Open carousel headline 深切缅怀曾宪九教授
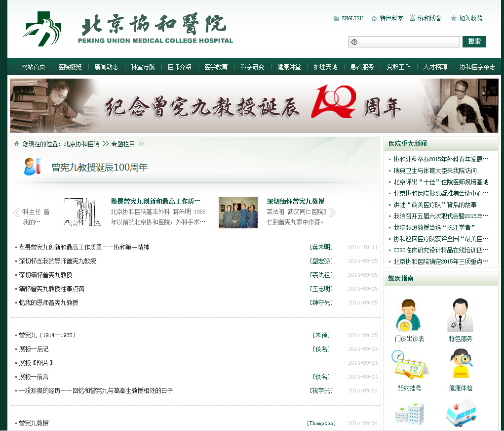The height and width of the screenshot is (431, 504). tap(296, 201)
